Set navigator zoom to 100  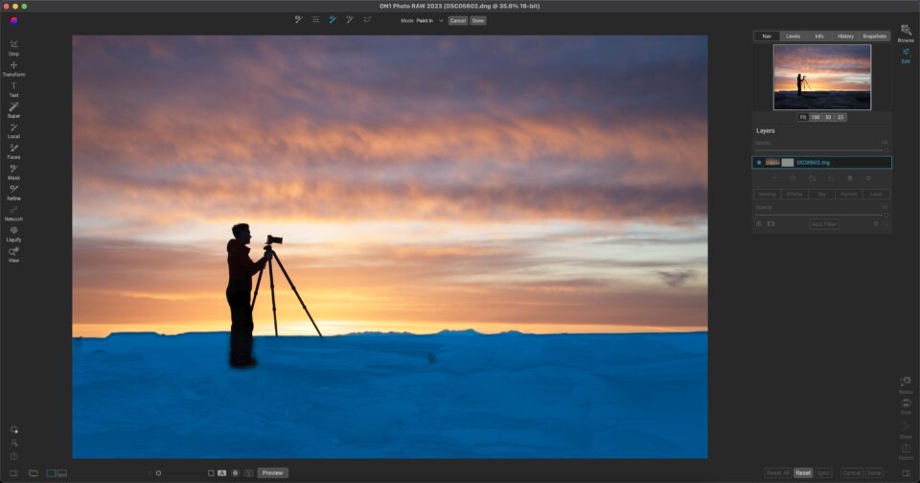tap(816, 117)
